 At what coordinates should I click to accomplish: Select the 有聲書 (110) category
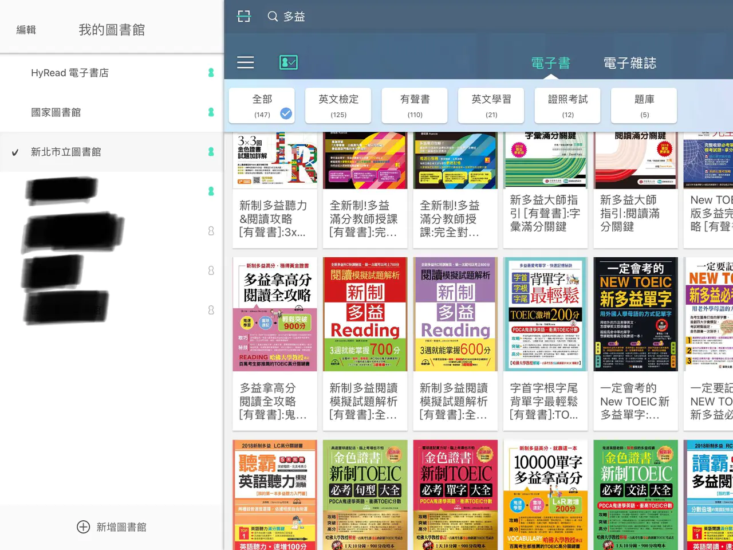point(415,105)
